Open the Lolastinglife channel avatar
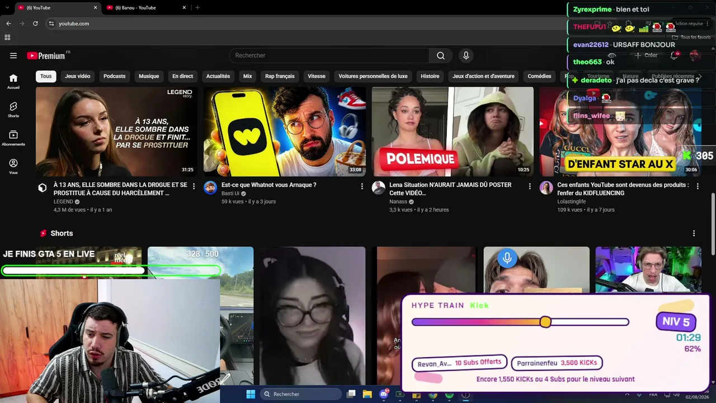 point(547,188)
